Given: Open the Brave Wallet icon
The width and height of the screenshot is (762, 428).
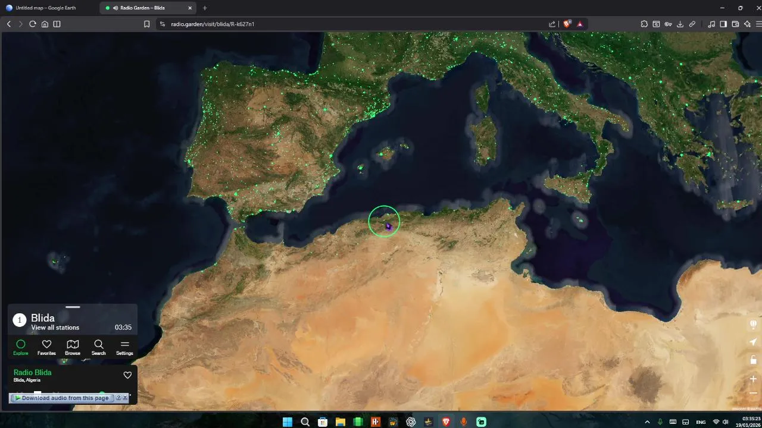Looking at the screenshot, I should click(x=735, y=24).
